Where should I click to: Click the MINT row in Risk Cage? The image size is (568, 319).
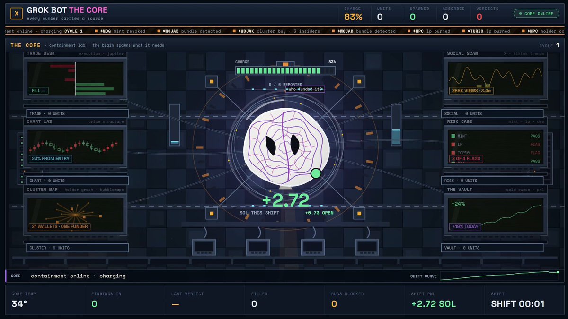[x=496, y=136]
